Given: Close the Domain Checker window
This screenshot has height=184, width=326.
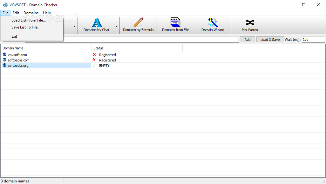Looking at the screenshot, I should (318, 5).
